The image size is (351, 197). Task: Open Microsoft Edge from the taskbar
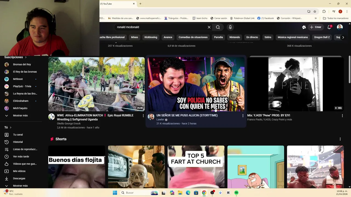(188, 193)
